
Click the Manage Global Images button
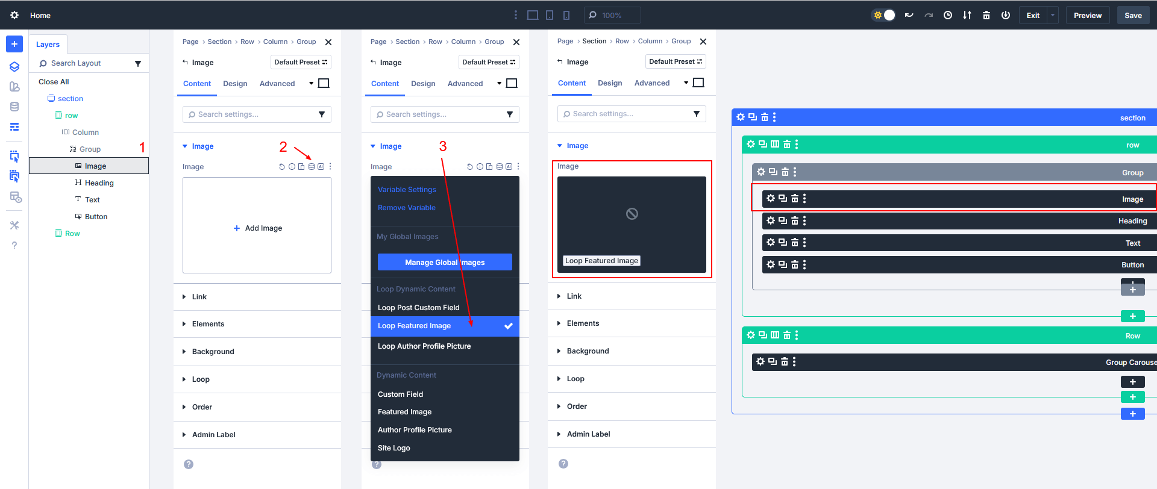445,263
